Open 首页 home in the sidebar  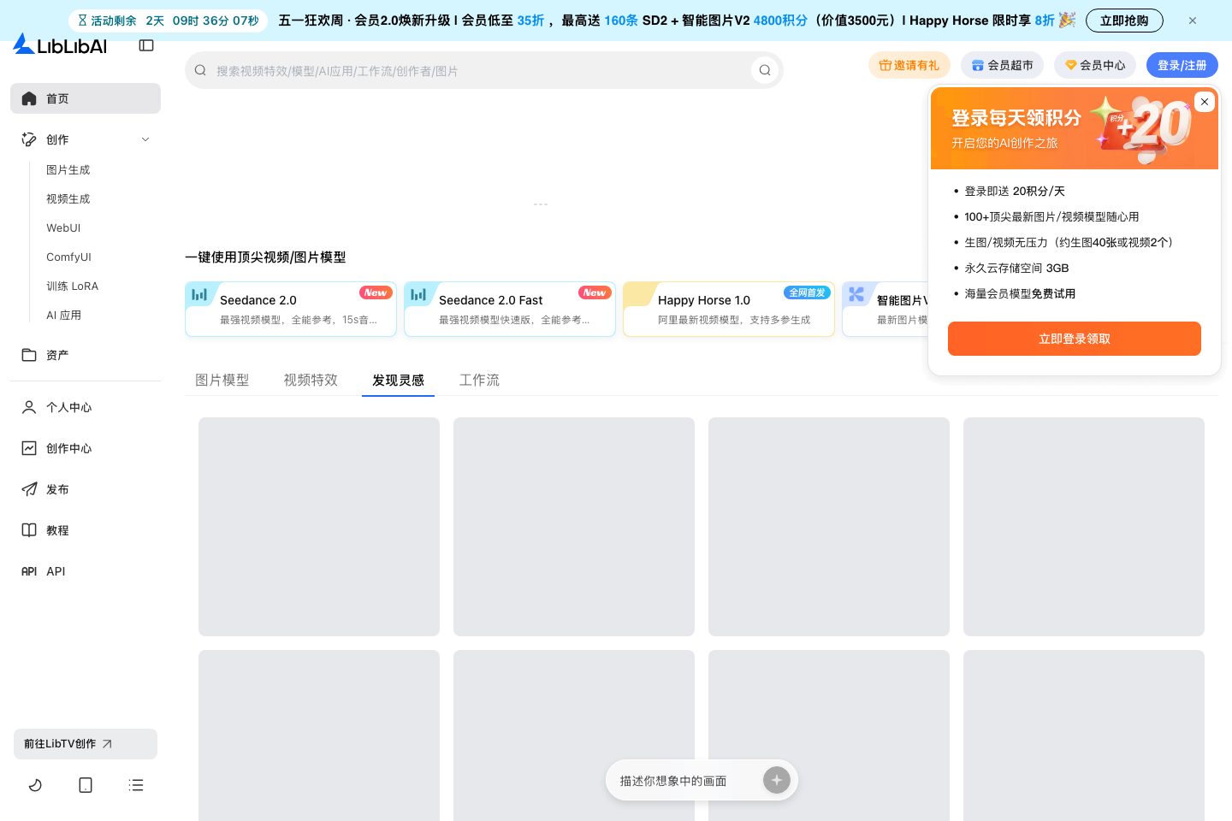click(x=86, y=98)
